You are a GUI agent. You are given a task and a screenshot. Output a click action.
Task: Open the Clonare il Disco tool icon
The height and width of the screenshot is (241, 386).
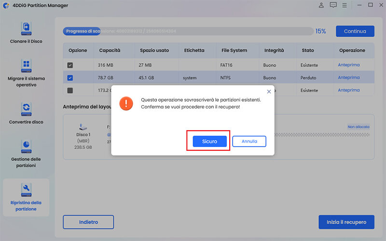26,28
